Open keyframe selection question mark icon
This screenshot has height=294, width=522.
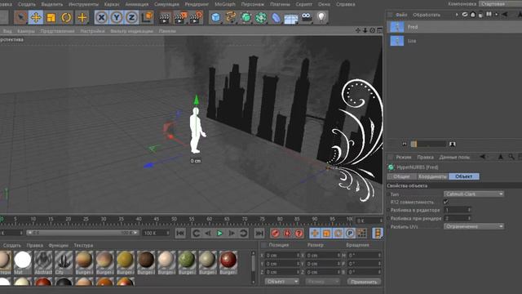click(x=299, y=233)
